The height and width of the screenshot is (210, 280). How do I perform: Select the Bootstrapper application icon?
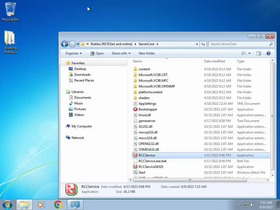point(135,109)
